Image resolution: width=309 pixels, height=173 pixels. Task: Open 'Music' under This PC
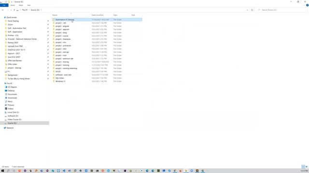coord(10,101)
